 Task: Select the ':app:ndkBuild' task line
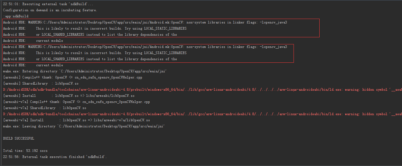[x=15, y=16]
